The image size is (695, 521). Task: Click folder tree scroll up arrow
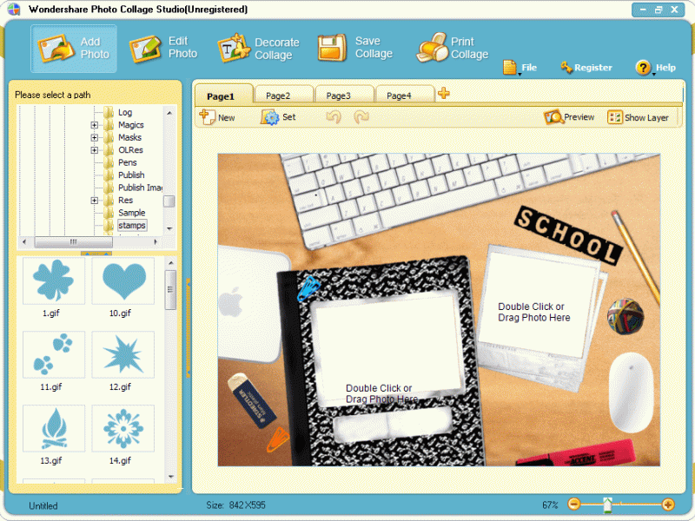click(x=169, y=113)
